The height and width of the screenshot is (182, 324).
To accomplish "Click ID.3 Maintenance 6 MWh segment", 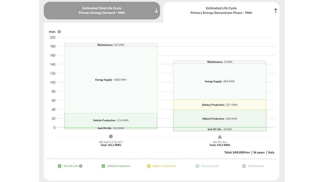I will click(x=220, y=62).
